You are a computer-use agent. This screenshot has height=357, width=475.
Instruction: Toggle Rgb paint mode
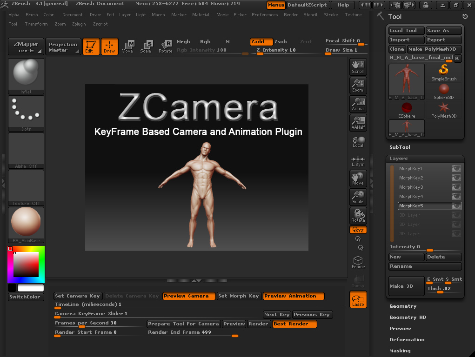[205, 42]
